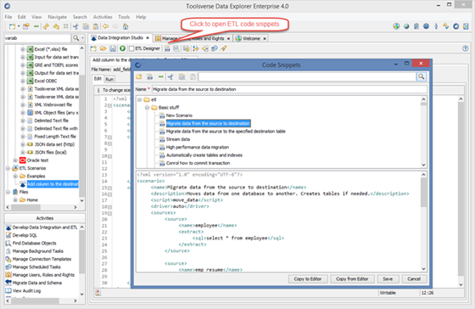Click the Copy icon in main toolbar
Image resolution: width=475 pixels, height=309 pixels.
(x=86, y=26)
